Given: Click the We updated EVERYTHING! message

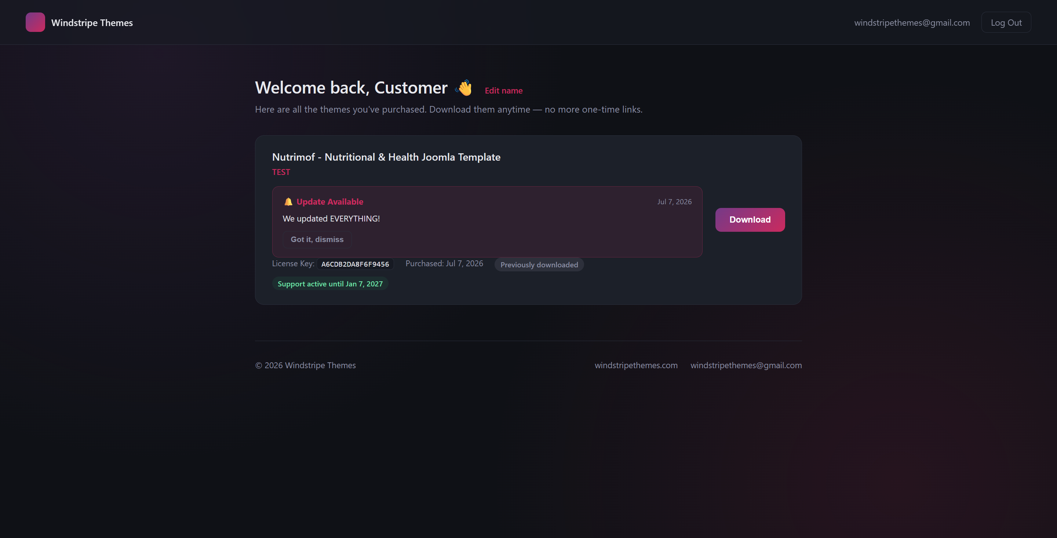Looking at the screenshot, I should 331,219.
